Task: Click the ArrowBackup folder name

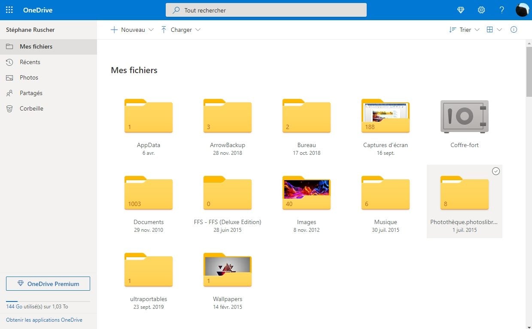Action: click(228, 145)
